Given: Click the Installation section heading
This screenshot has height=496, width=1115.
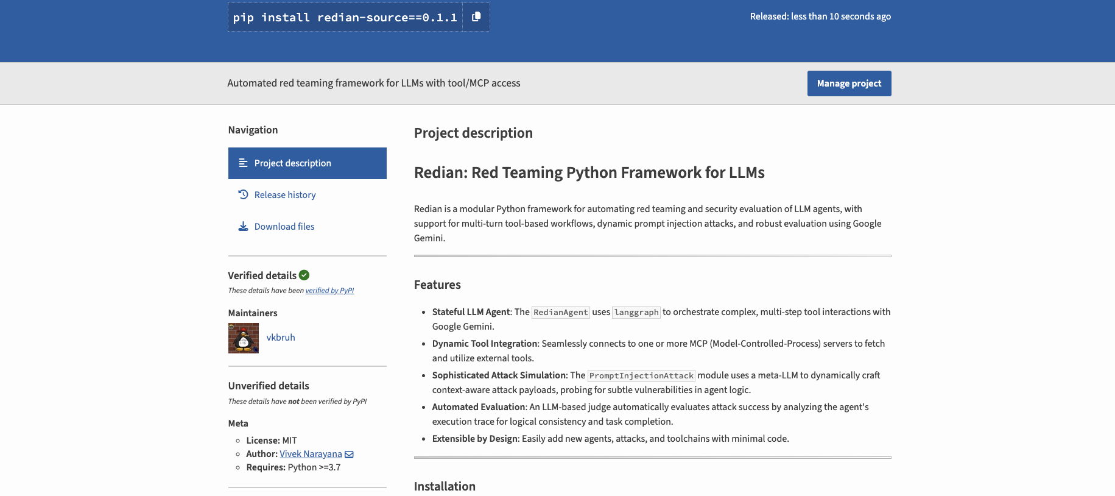Looking at the screenshot, I should [445, 486].
